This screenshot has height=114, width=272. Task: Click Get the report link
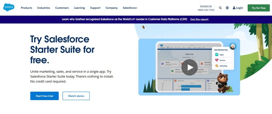pyautogui.click(x=199, y=19)
